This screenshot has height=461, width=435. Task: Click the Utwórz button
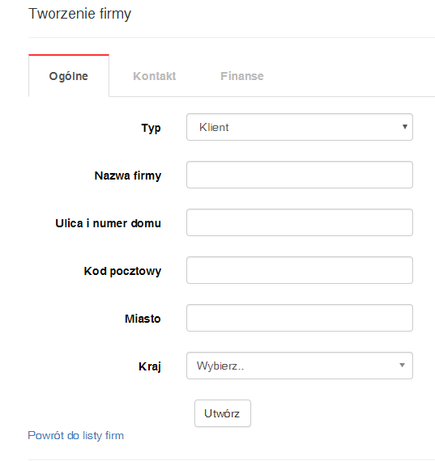click(223, 413)
